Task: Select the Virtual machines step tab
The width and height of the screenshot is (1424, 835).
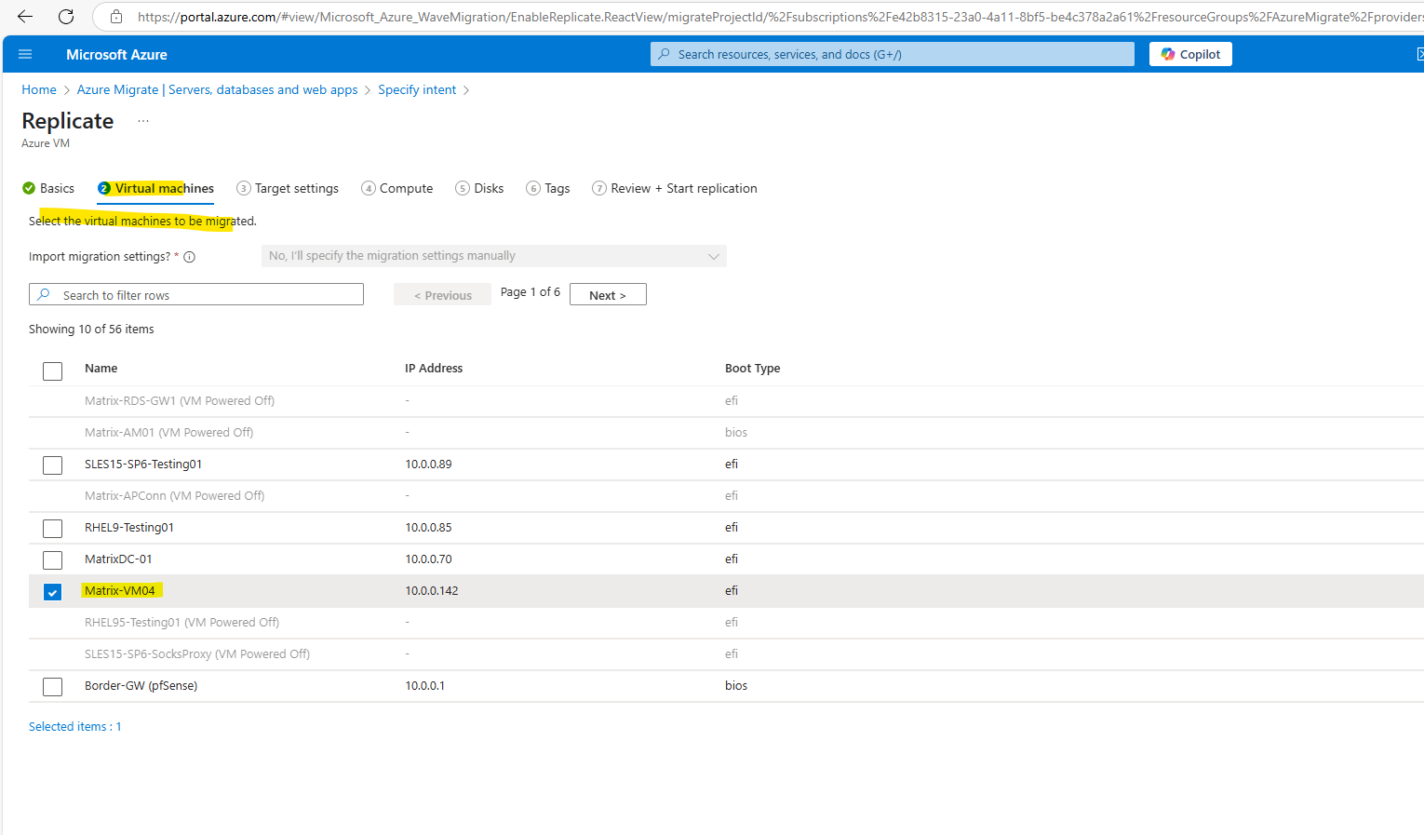Action: (x=156, y=188)
